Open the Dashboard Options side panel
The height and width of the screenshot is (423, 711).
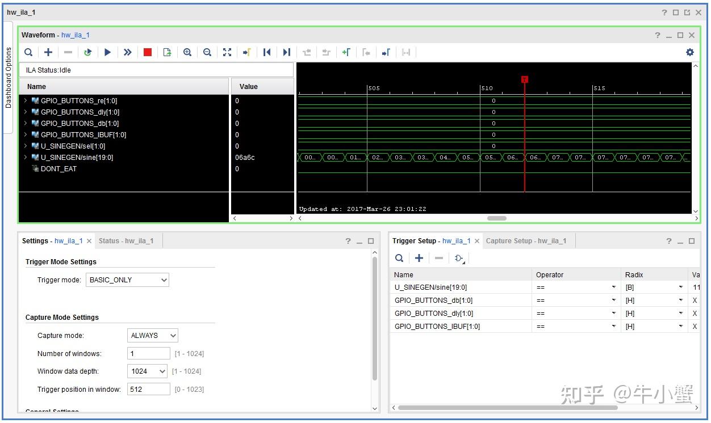(8, 78)
